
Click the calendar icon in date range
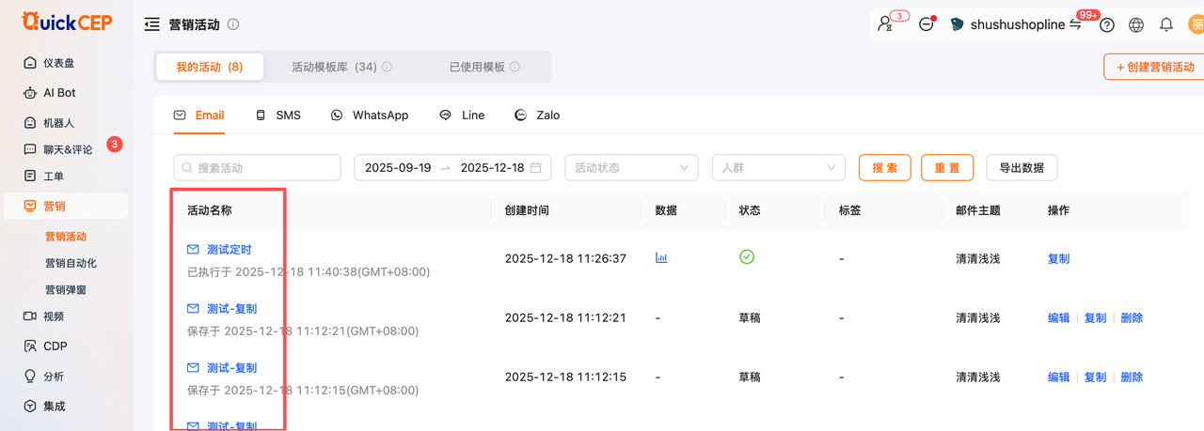click(x=536, y=168)
